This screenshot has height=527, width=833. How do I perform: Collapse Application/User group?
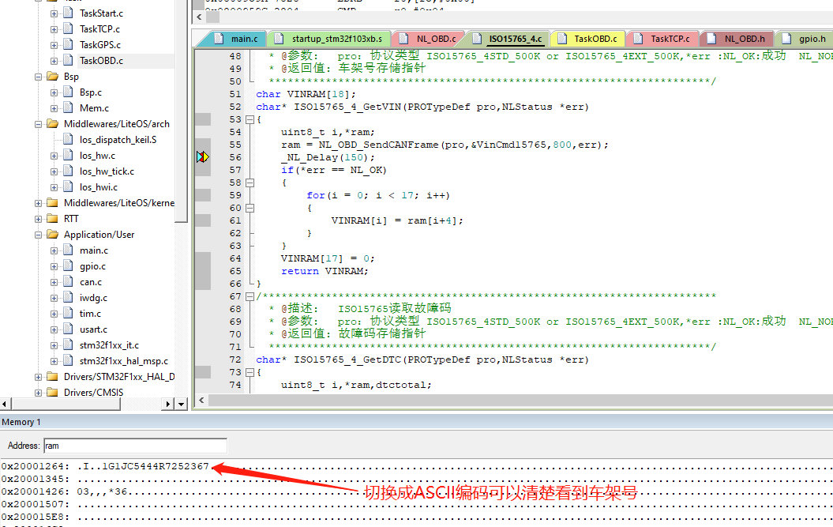pyautogui.click(x=38, y=235)
